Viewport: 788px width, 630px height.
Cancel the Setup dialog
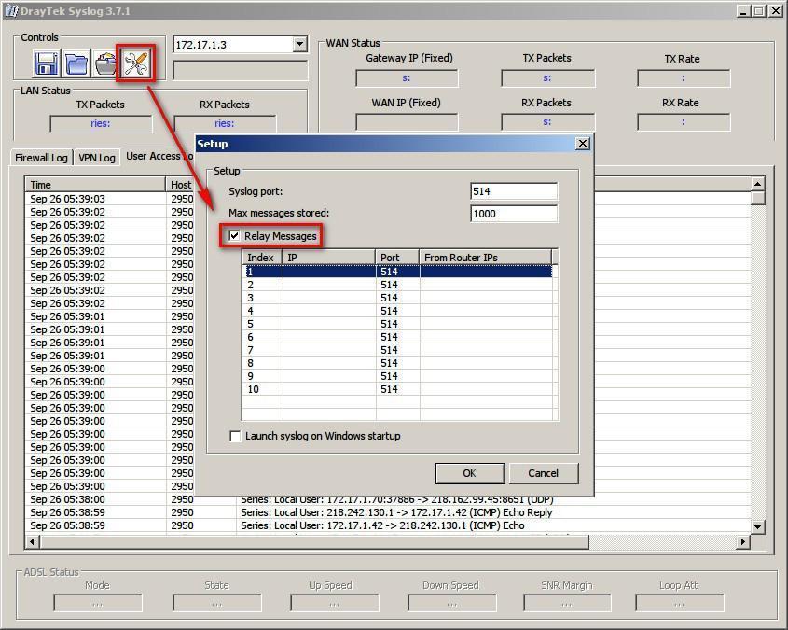pyautogui.click(x=544, y=473)
